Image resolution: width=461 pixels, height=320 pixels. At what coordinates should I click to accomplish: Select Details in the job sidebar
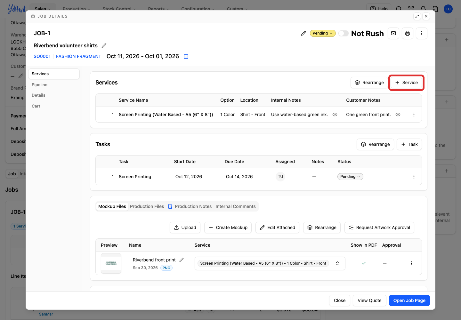click(54, 95)
